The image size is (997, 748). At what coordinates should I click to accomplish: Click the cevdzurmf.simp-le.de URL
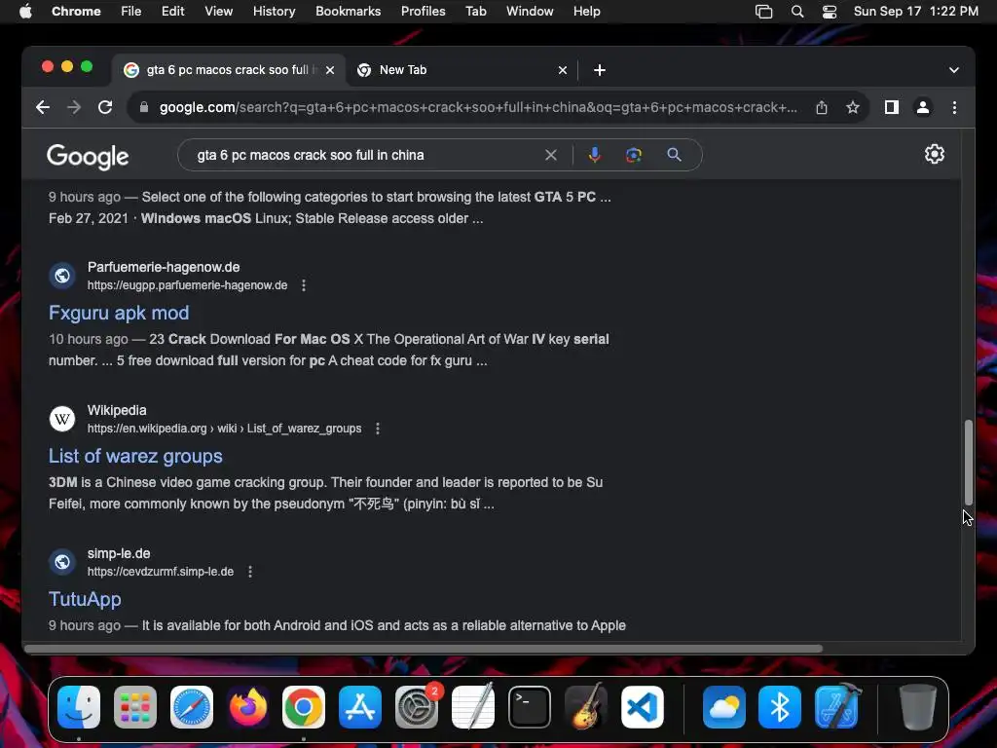161,572
